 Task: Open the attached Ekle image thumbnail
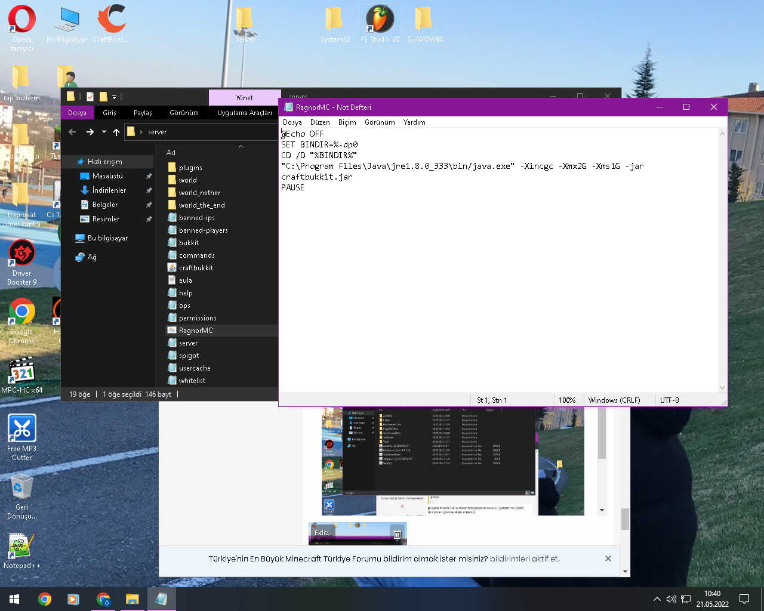point(358,533)
